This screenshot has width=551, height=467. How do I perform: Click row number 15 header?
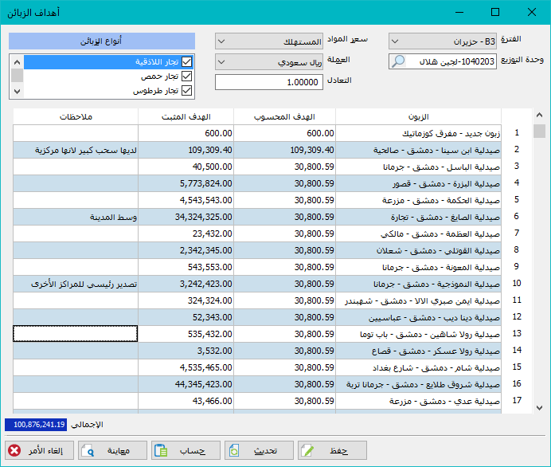click(x=516, y=367)
